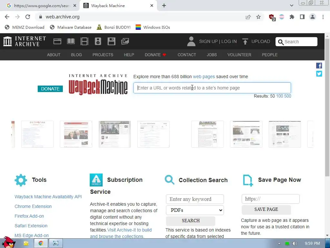This screenshot has width=330, height=248.
Task: Reload the page
Action: coord(28,17)
